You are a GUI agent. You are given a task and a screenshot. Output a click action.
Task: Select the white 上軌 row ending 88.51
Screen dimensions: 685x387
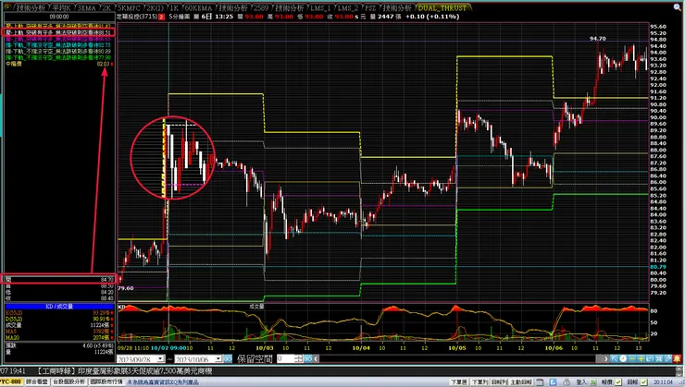pos(59,32)
